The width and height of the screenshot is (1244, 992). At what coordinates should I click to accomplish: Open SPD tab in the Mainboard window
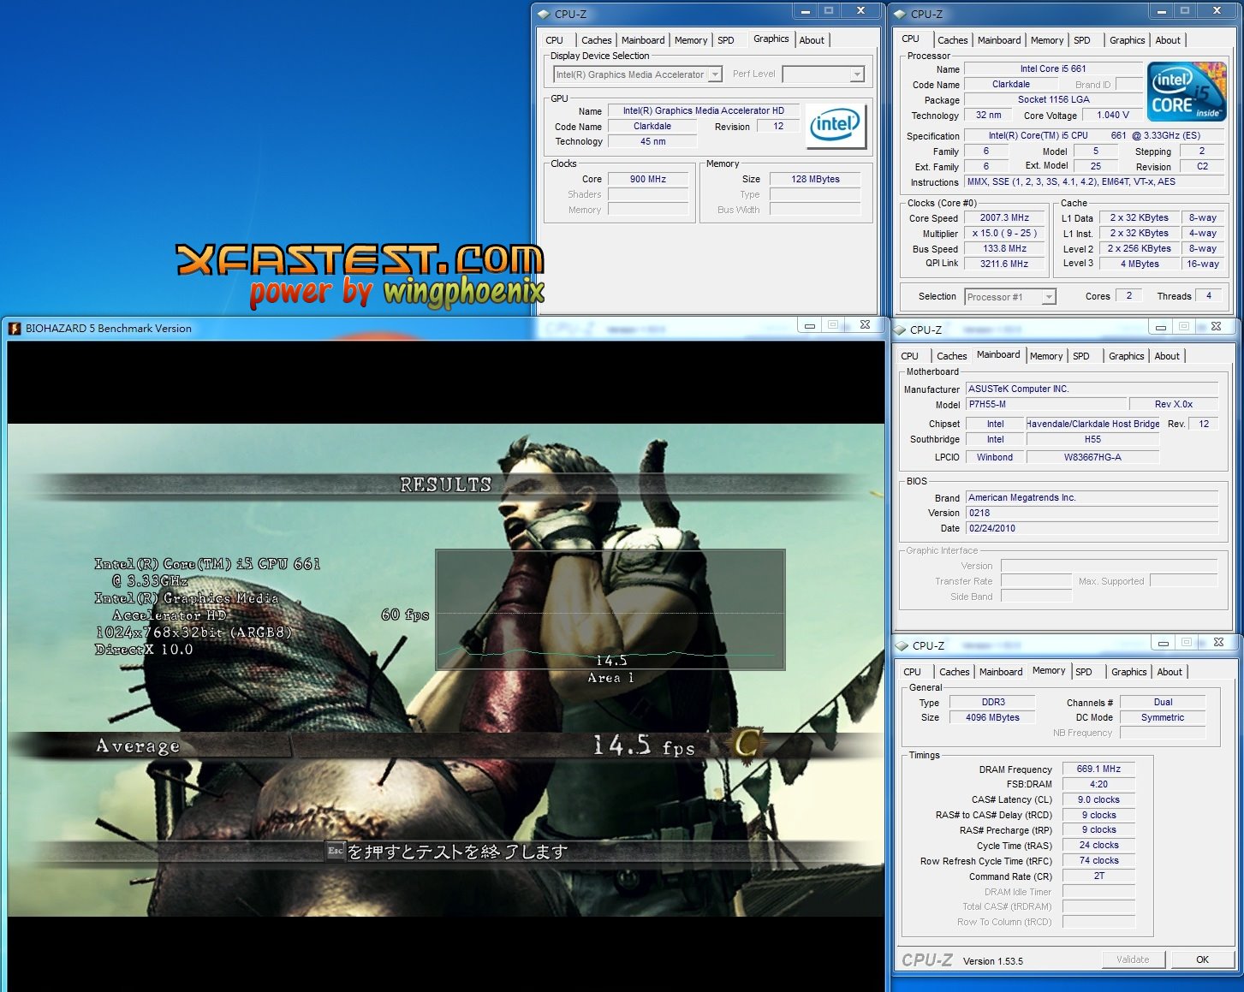point(1081,356)
